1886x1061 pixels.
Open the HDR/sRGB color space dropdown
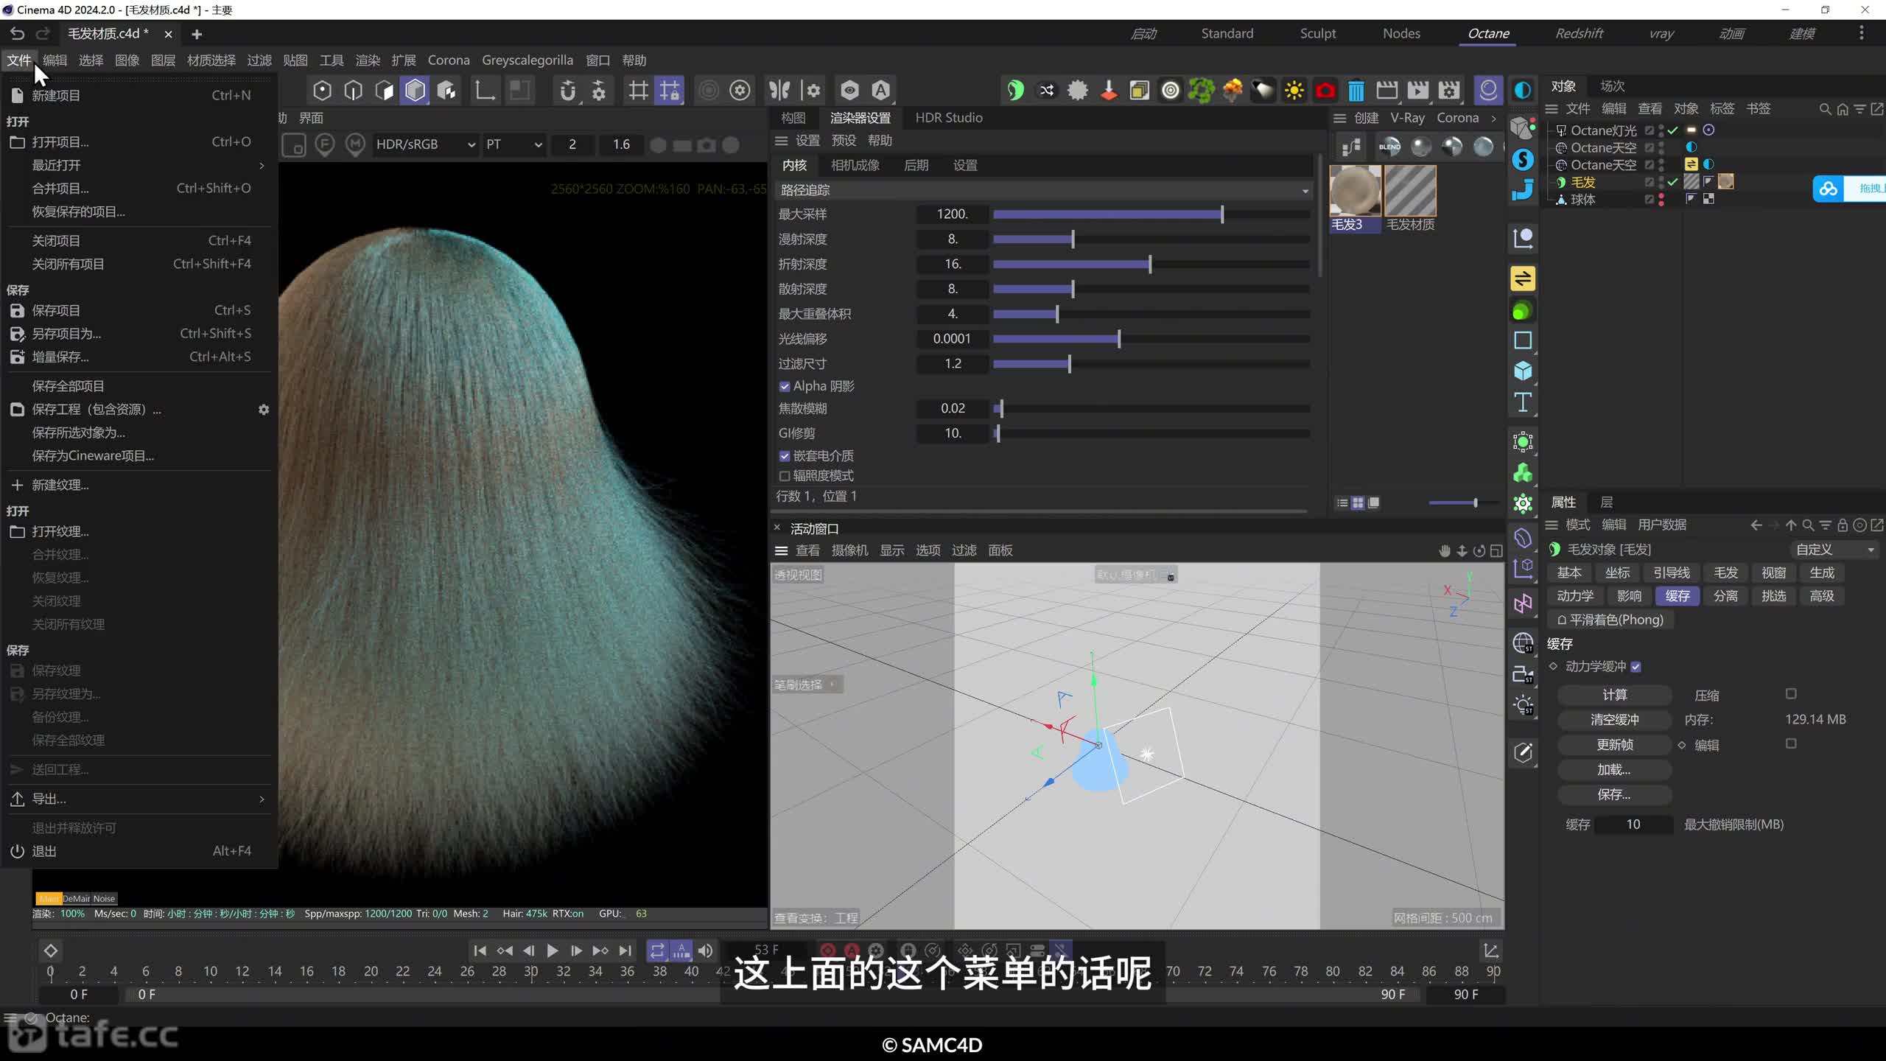pyautogui.click(x=425, y=145)
